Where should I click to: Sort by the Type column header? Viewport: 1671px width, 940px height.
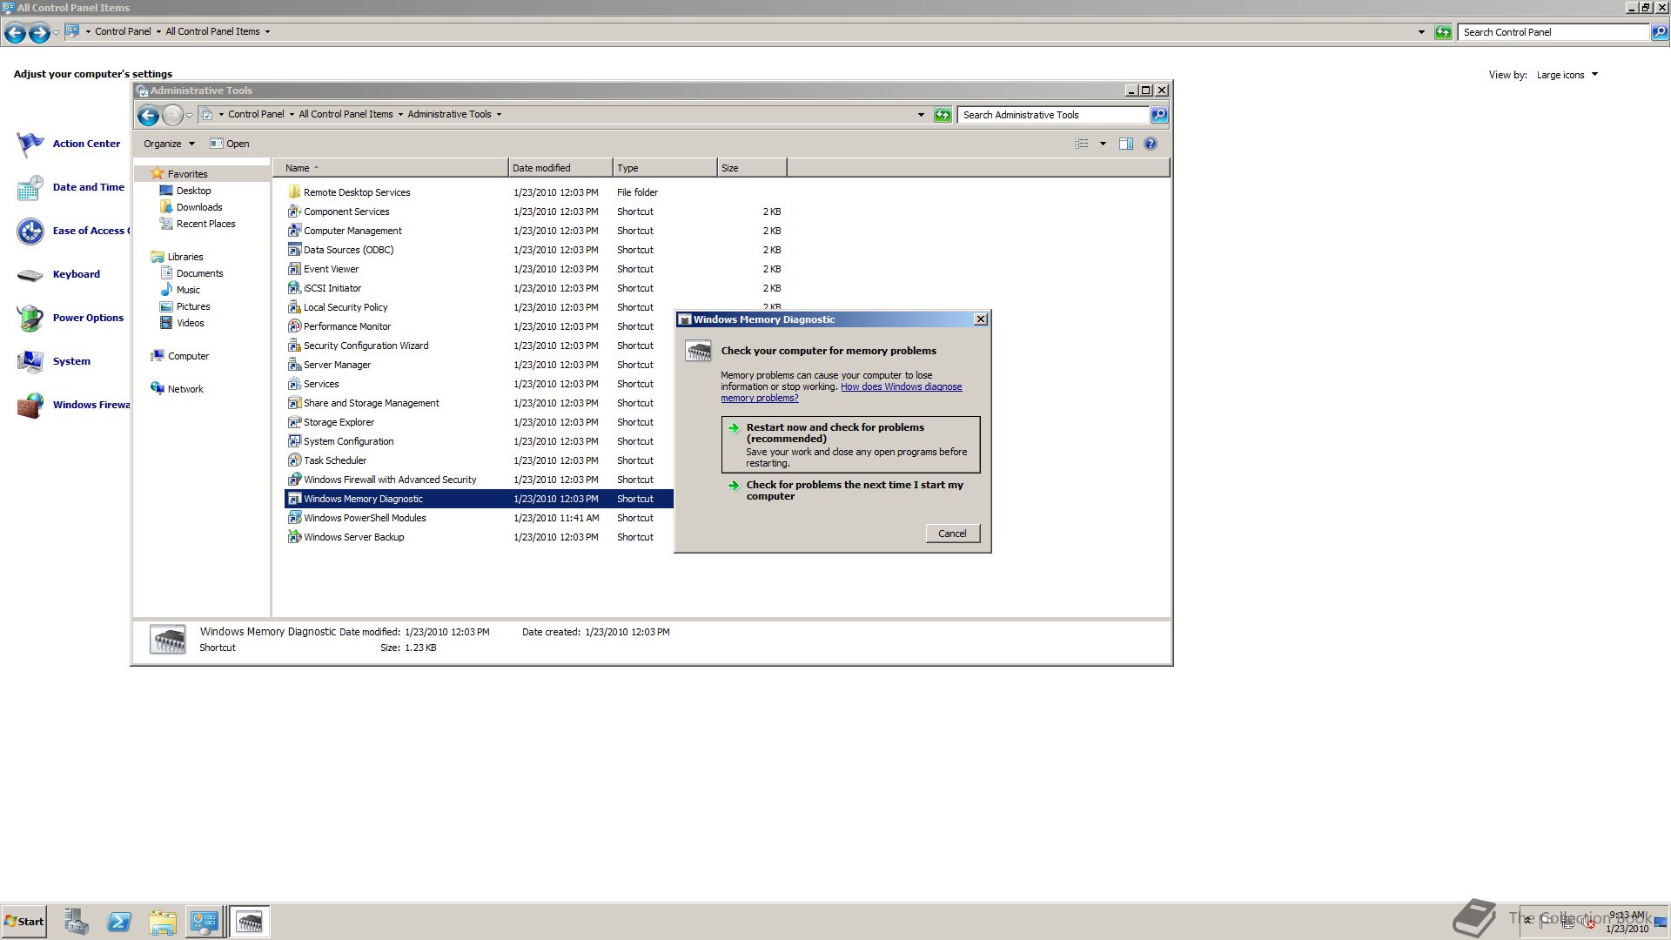tap(665, 168)
